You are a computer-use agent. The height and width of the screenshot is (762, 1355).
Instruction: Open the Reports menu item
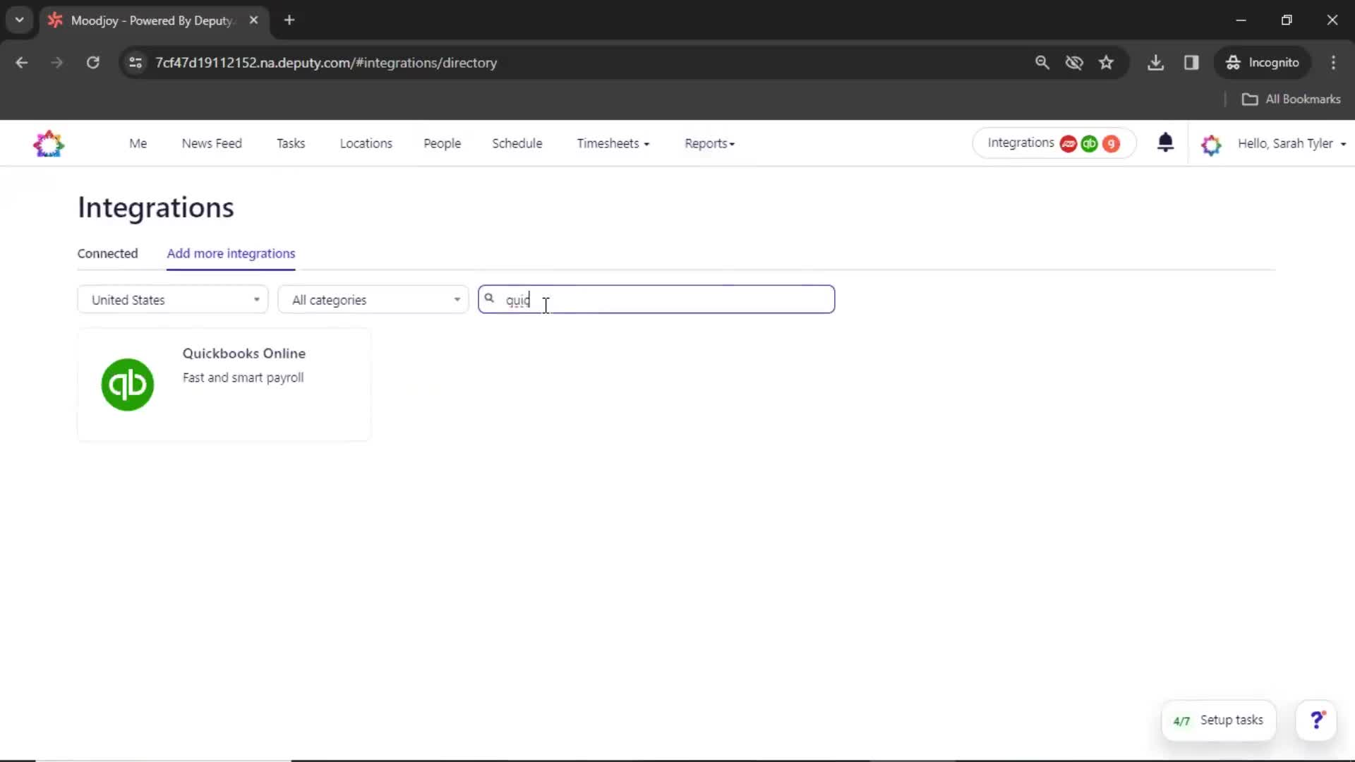pyautogui.click(x=709, y=144)
